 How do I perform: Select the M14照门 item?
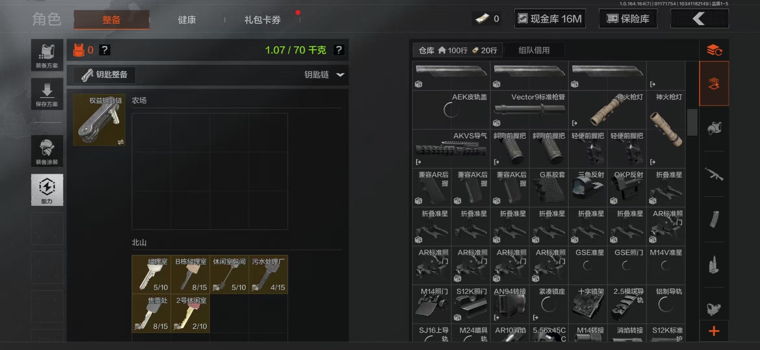(432, 304)
